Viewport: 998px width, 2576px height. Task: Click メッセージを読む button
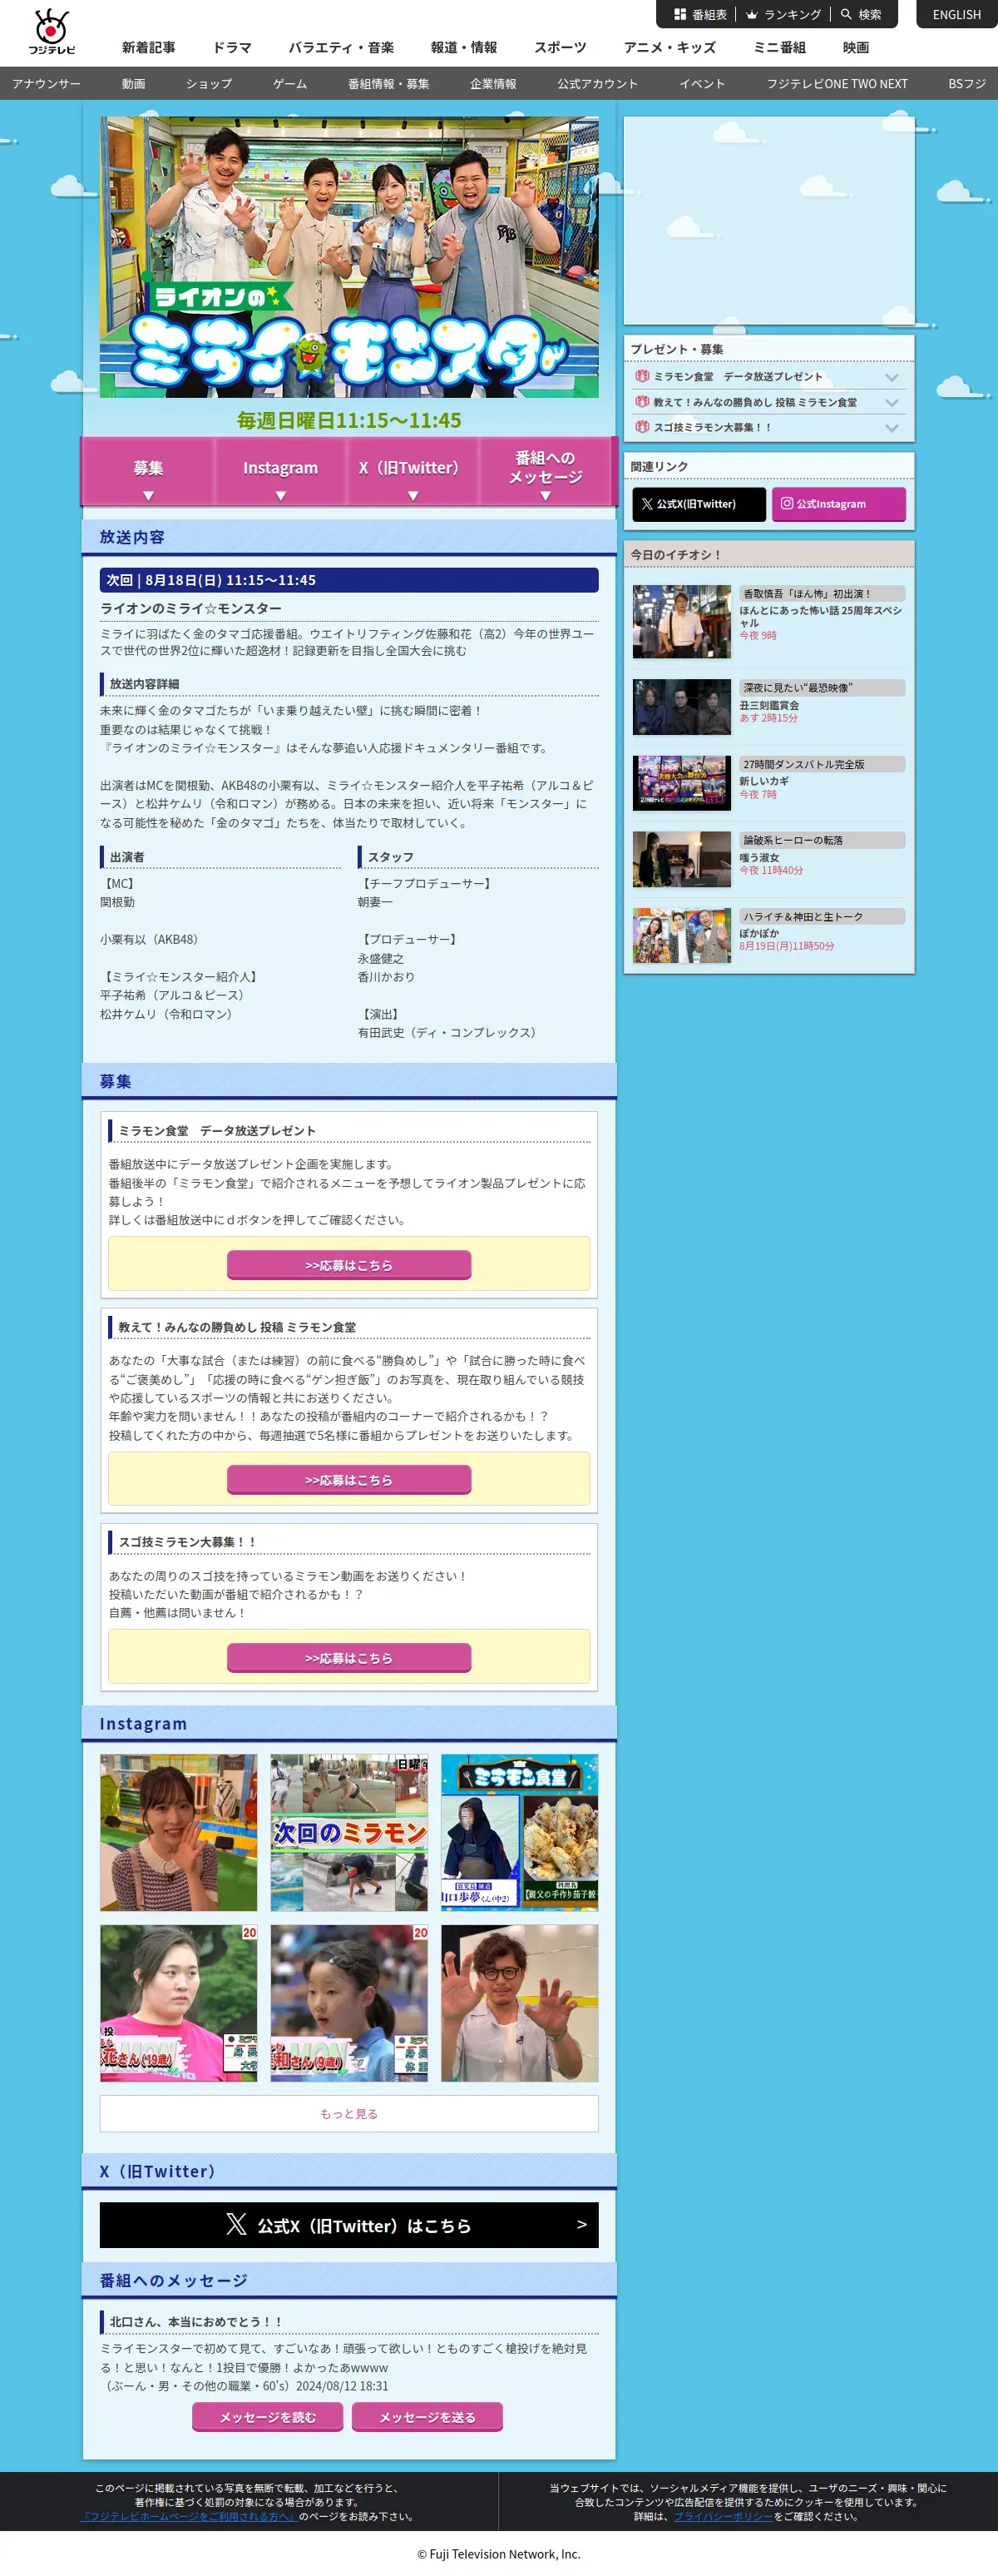coord(268,2416)
